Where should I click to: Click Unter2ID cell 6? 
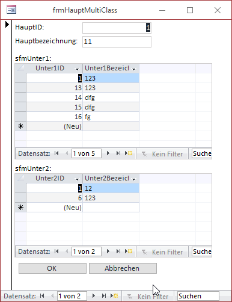(54, 198)
